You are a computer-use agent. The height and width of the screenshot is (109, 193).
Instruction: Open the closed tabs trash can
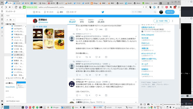[168, 3]
